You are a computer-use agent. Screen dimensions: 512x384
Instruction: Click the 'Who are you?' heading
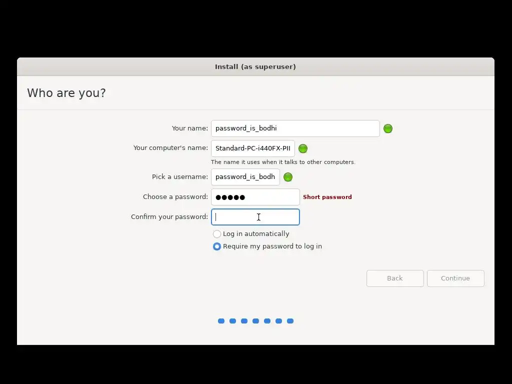tap(66, 93)
